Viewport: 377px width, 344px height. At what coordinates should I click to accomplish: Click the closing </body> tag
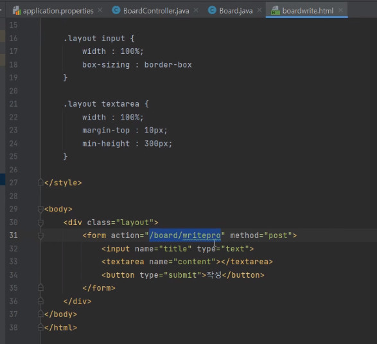point(60,314)
